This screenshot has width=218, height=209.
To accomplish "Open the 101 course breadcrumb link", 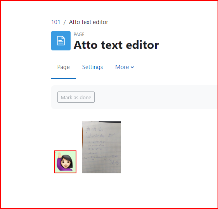I will 56,22.
